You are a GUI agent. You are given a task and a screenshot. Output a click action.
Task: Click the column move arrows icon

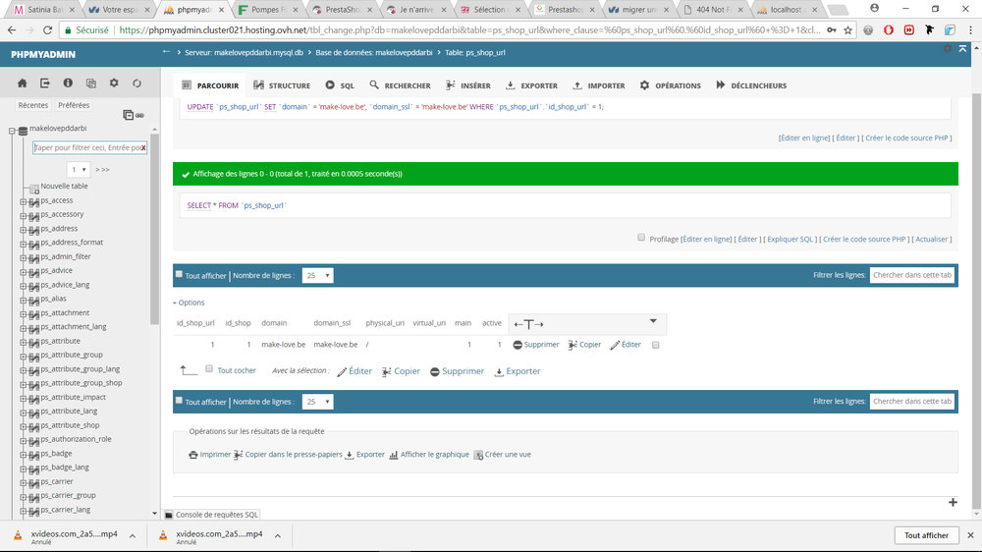[x=528, y=324]
